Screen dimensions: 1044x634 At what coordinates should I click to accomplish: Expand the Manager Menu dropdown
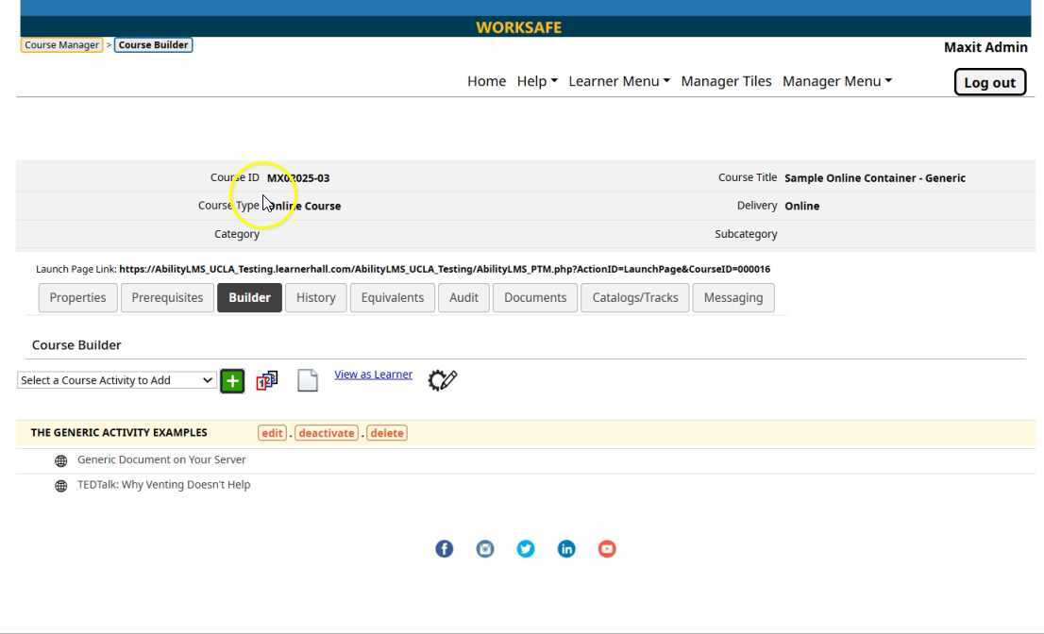(836, 81)
